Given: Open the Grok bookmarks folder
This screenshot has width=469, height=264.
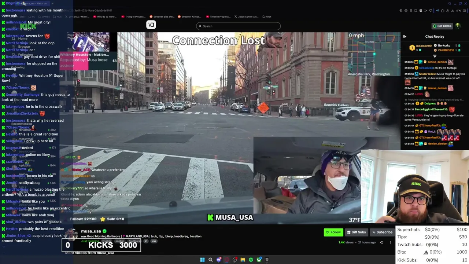Looking at the screenshot, I should [266, 16].
